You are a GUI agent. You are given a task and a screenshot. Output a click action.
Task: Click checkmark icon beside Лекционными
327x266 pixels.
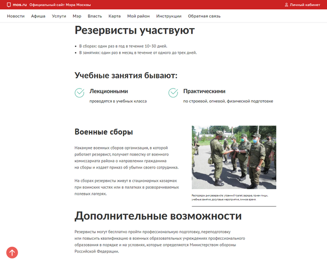coord(79,93)
